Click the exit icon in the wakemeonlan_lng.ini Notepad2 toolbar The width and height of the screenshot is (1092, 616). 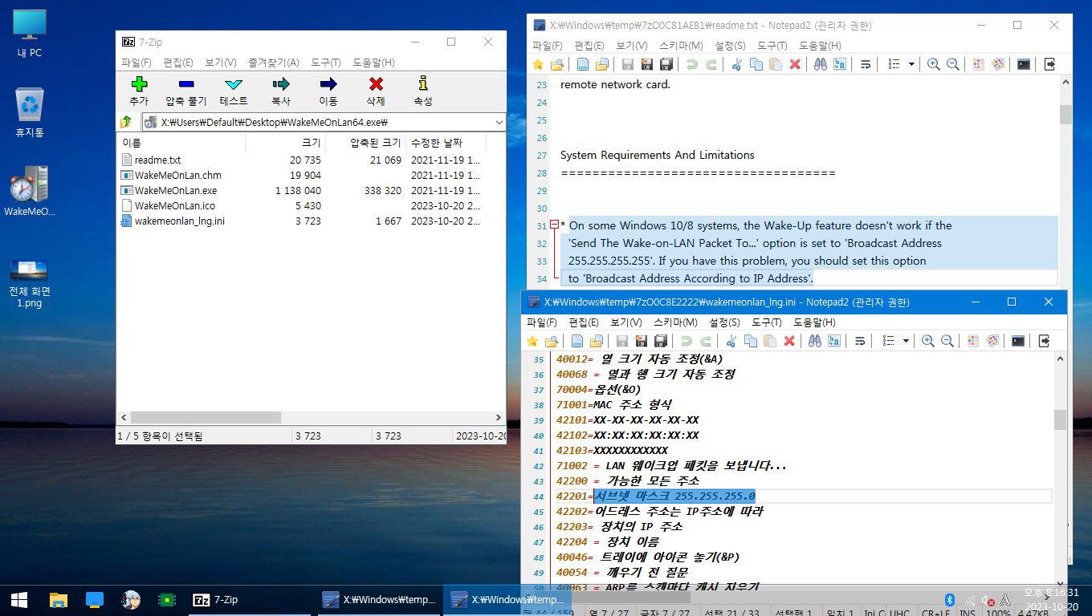[1044, 341]
